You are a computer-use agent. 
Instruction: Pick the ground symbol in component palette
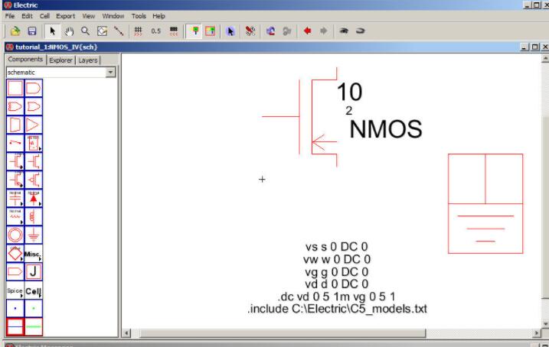pos(34,235)
